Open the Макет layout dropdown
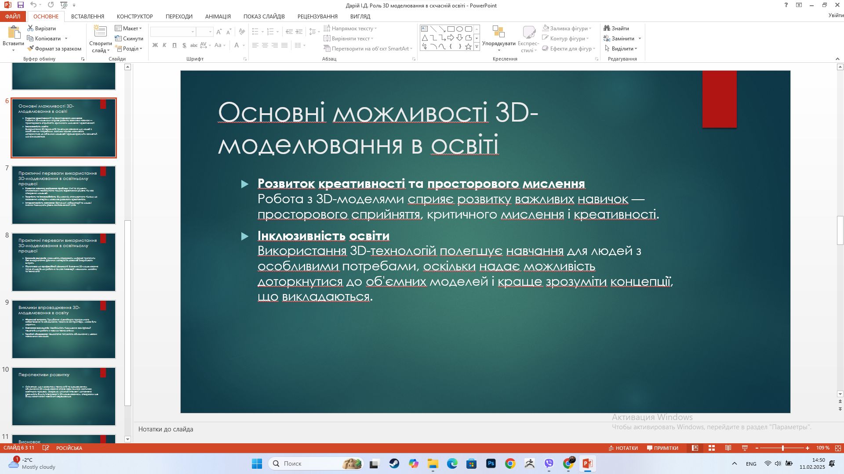The image size is (844, 474). [128, 29]
